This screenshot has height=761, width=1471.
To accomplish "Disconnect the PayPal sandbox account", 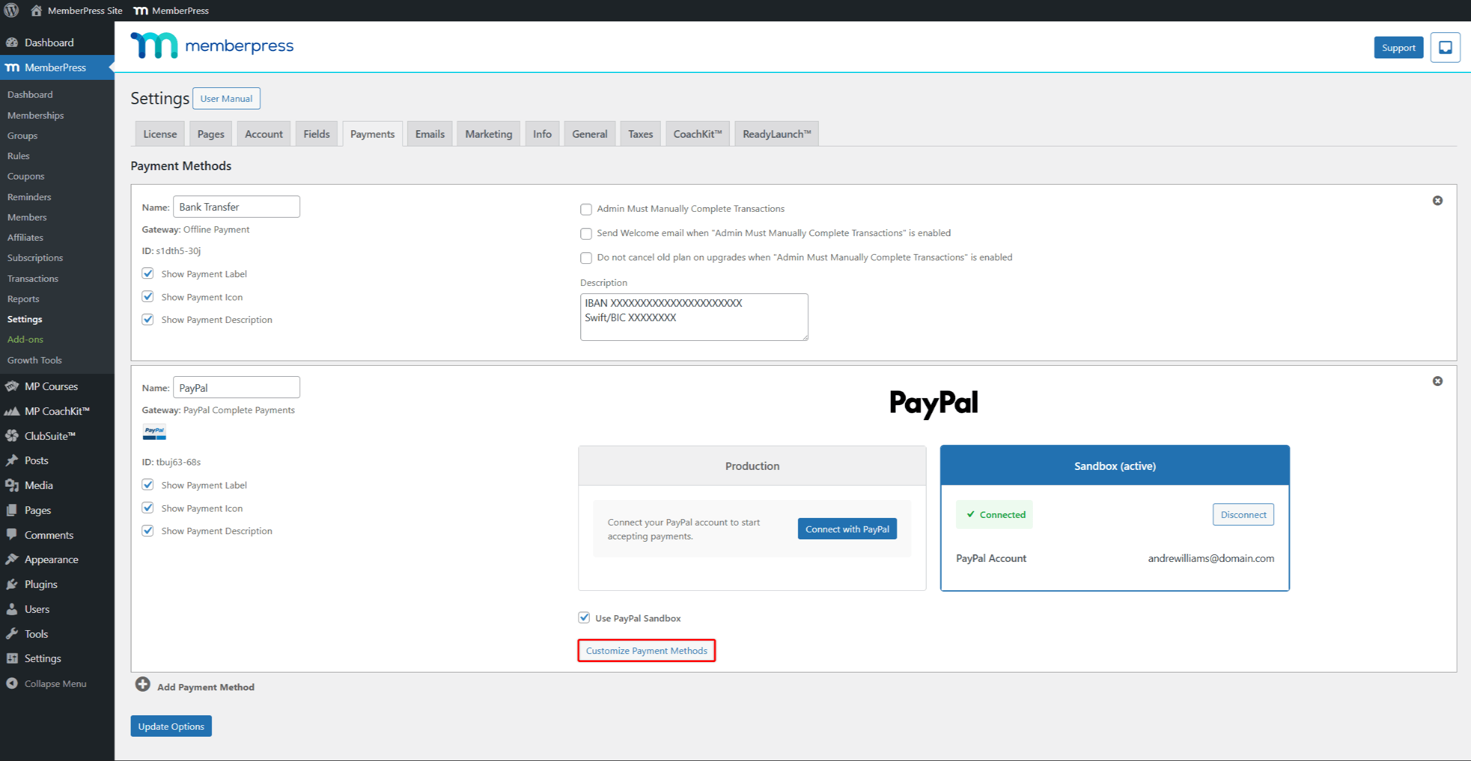I will click(x=1243, y=514).
